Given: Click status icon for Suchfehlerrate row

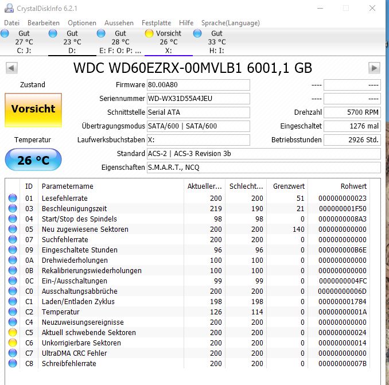Looking at the screenshot, I should (13, 239).
